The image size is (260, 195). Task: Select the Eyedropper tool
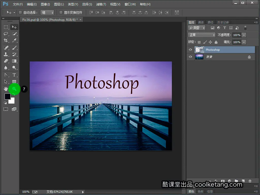(14, 40)
